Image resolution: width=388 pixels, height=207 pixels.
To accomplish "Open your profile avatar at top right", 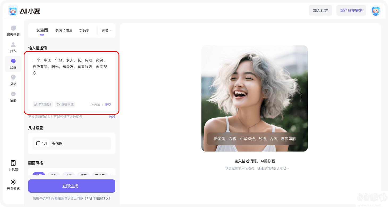I will [376, 10].
